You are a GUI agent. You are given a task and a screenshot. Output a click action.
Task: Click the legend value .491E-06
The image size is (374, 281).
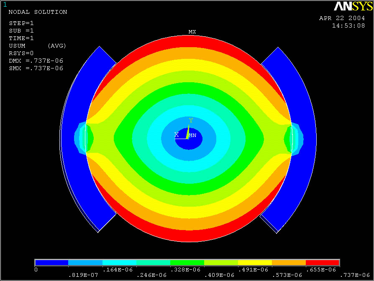(x=253, y=270)
